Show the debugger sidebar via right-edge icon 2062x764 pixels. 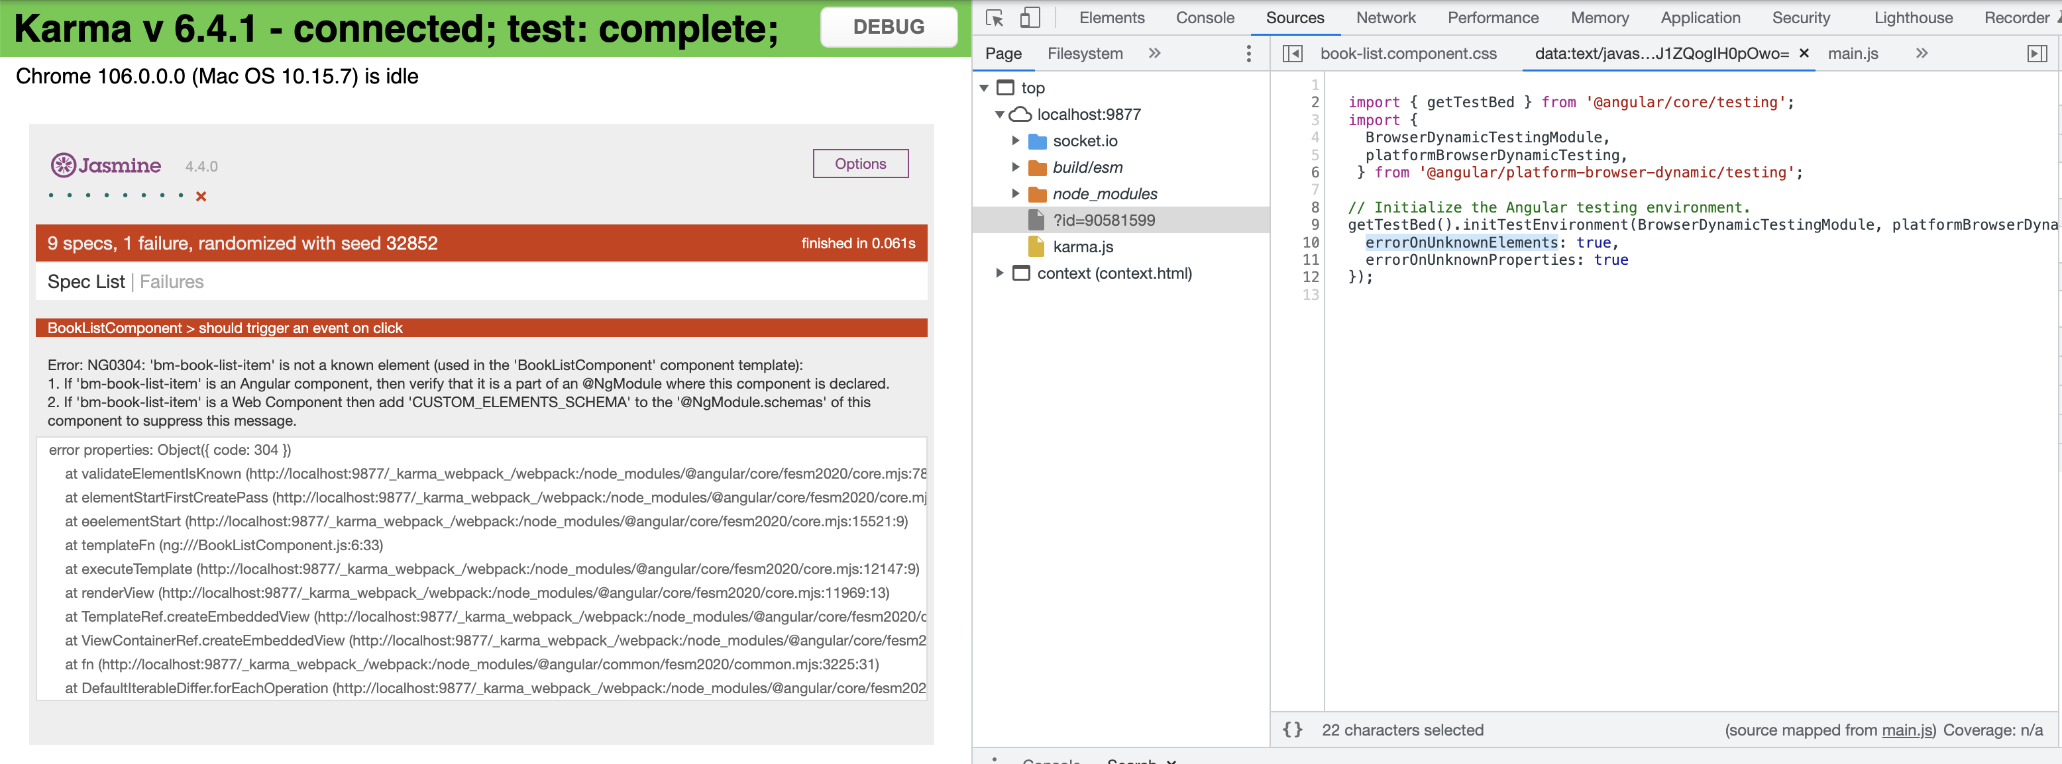coord(2038,53)
